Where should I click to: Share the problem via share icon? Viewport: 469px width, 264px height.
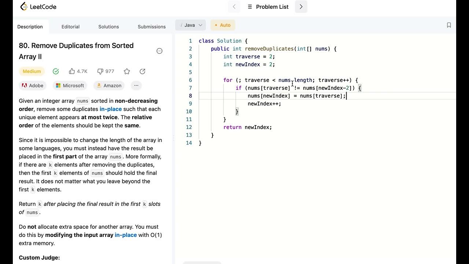pyautogui.click(x=143, y=71)
